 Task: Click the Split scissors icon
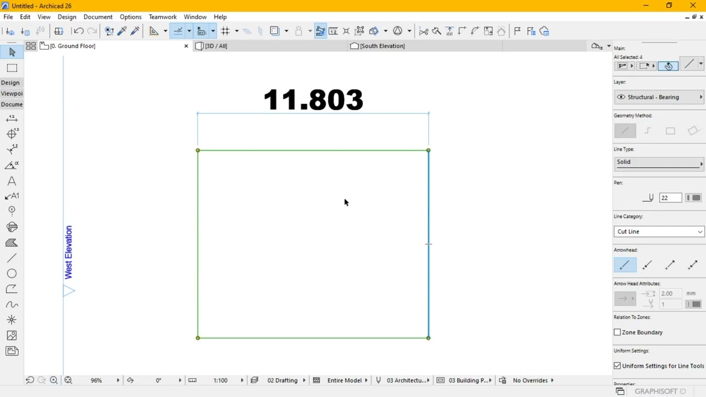424,31
